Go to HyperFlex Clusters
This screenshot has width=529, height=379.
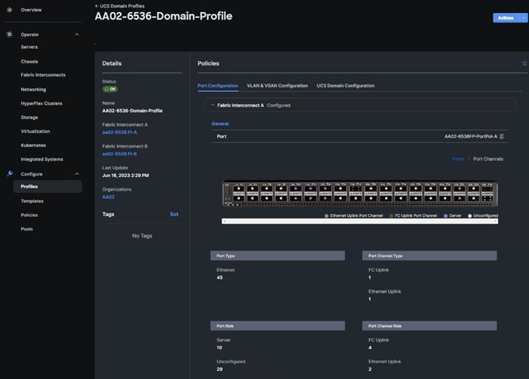[x=42, y=103]
